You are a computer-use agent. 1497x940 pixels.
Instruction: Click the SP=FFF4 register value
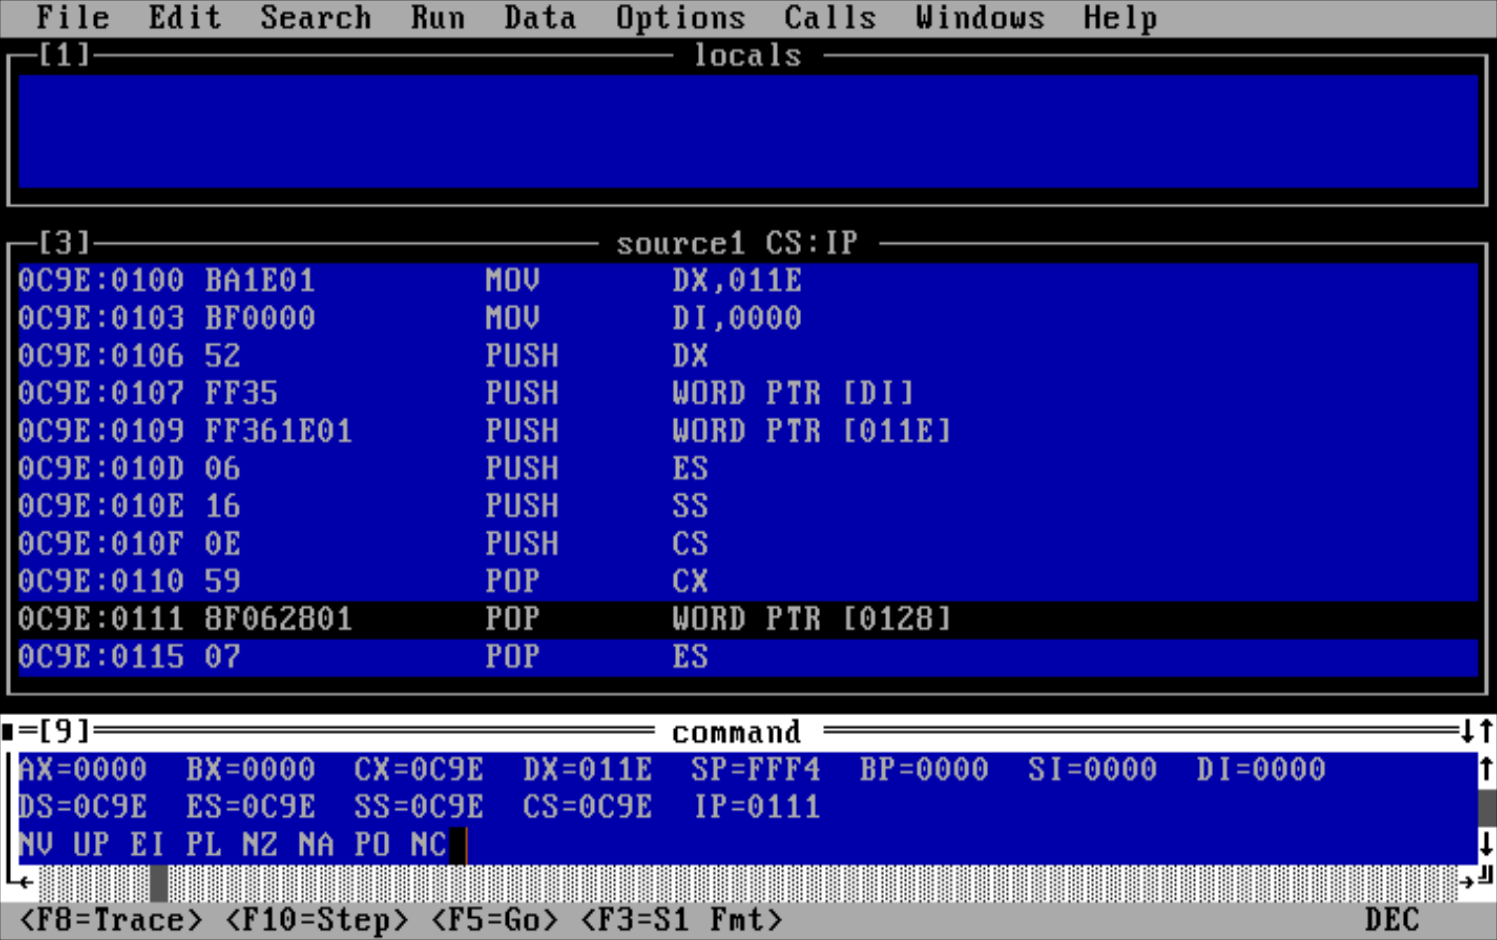pos(756,770)
